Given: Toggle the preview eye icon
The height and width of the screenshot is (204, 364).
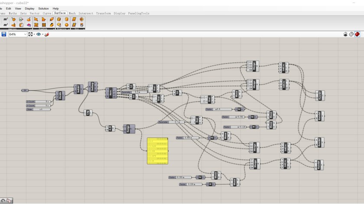Looking at the screenshot, I should [39, 34].
